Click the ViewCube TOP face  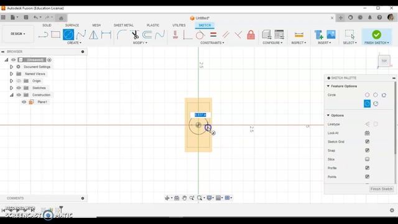pos(384,61)
